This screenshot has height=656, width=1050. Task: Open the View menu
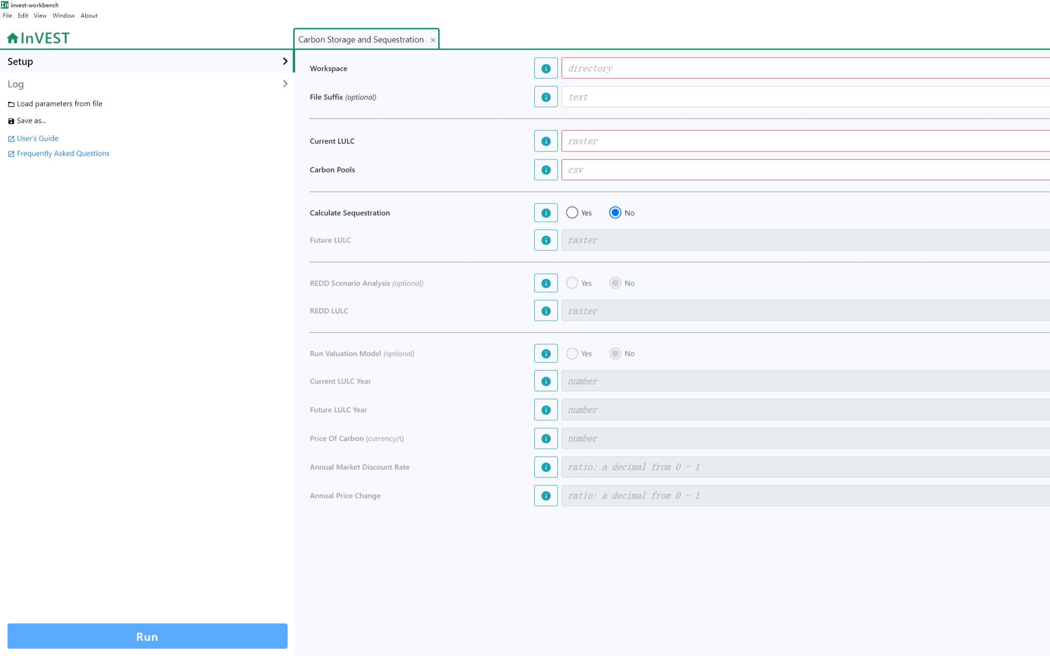[x=40, y=15]
